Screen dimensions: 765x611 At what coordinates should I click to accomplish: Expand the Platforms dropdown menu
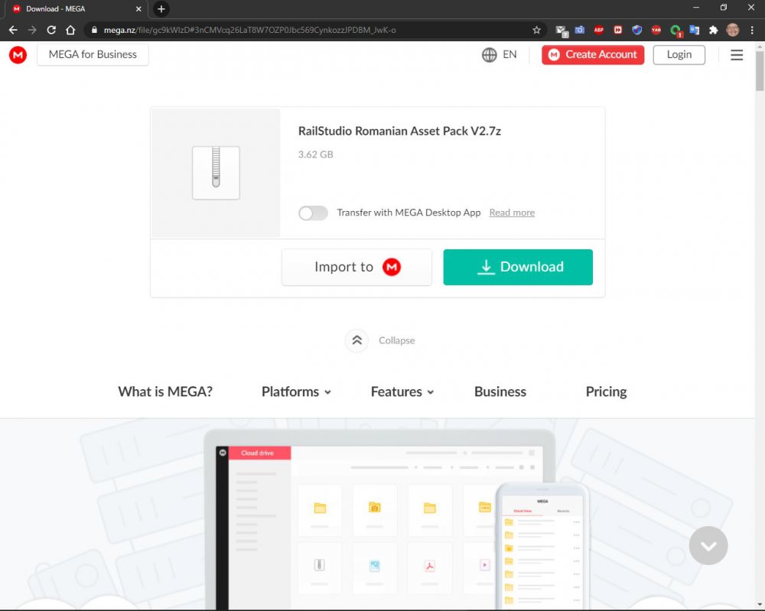[x=296, y=392]
